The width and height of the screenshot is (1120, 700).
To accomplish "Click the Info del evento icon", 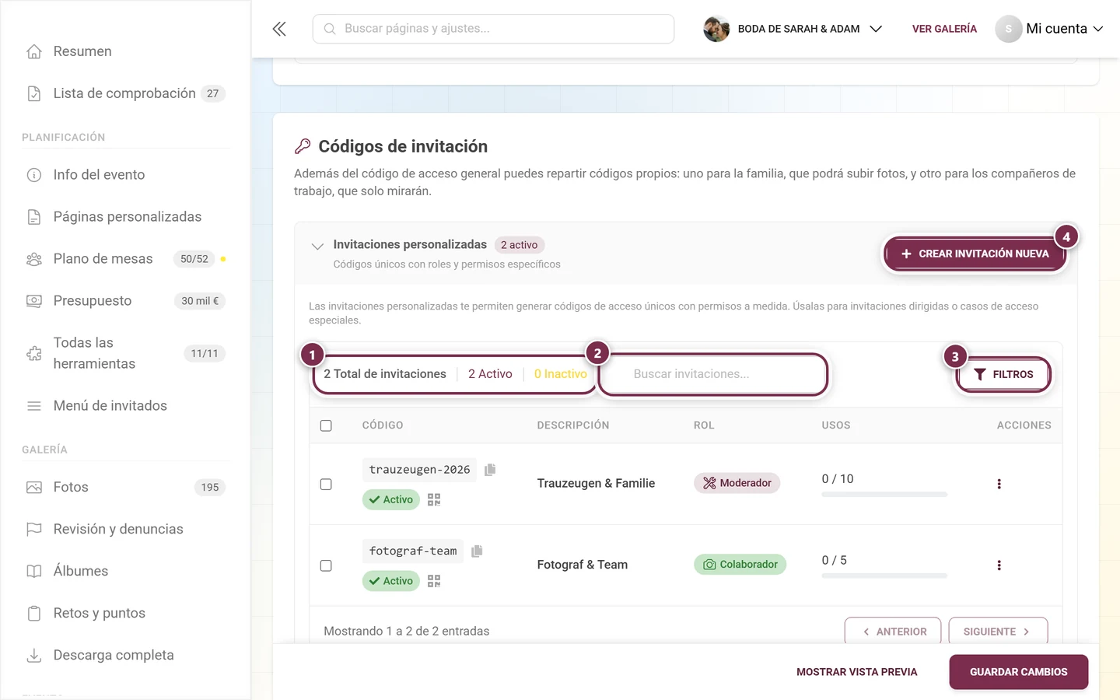I will coord(34,175).
